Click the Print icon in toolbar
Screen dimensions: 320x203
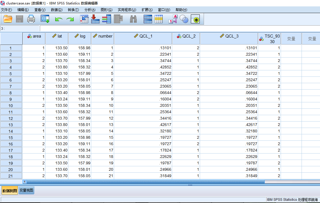pos(31,19)
